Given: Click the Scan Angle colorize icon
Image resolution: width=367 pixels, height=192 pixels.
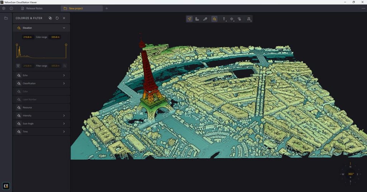Looking at the screenshot, I should (19, 124).
